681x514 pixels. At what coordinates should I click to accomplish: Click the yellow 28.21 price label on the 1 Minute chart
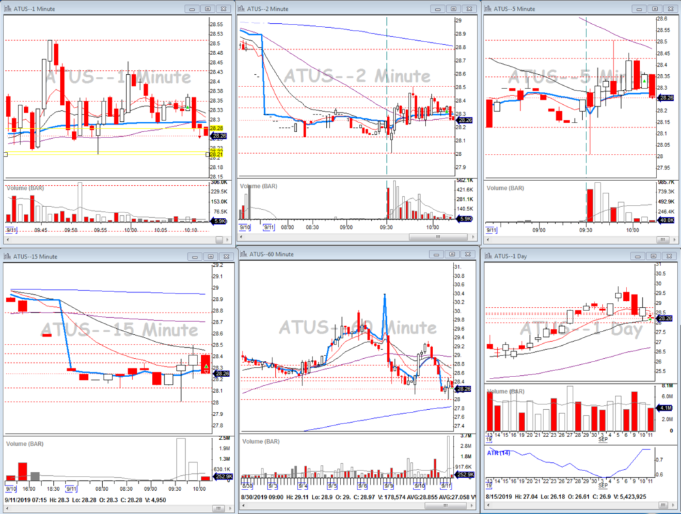coord(217,154)
